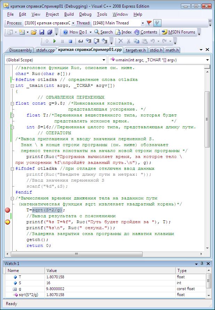Viewport: 215px width, 310px height.
Task: Open the How Do I dropdown arrow
Action: 90,32
